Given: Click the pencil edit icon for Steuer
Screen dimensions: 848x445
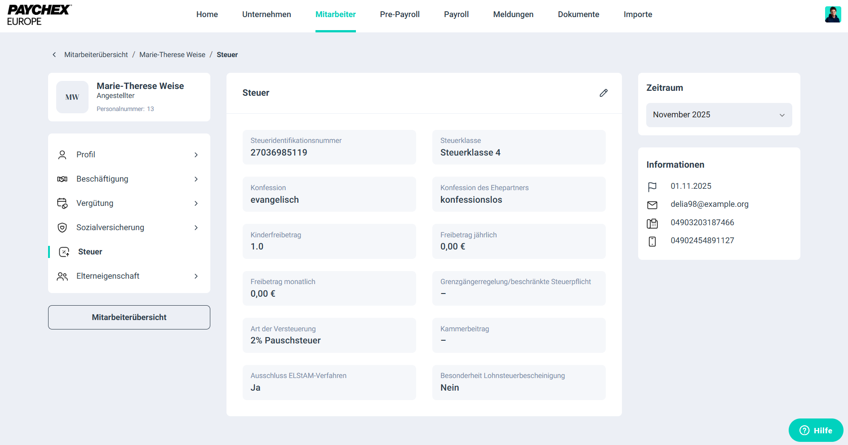Looking at the screenshot, I should [x=604, y=93].
